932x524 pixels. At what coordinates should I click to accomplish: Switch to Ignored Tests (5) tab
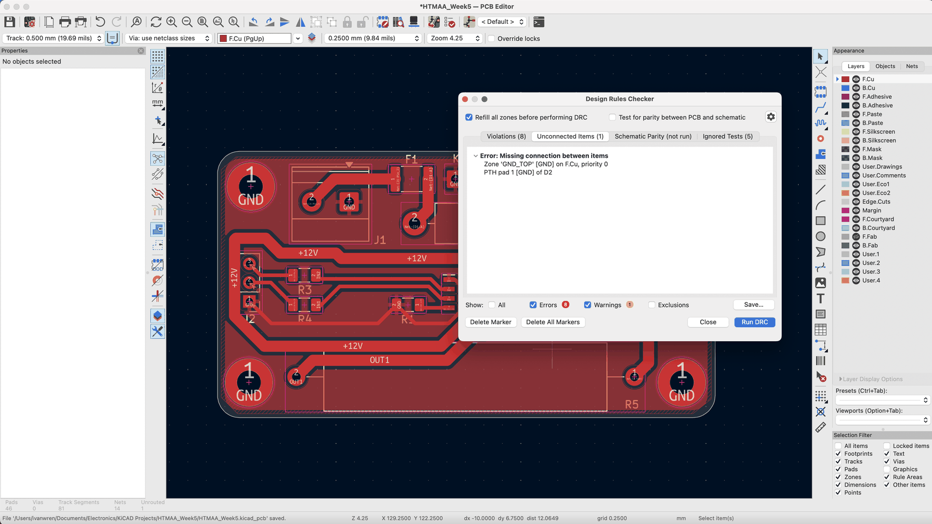(x=728, y=136)
